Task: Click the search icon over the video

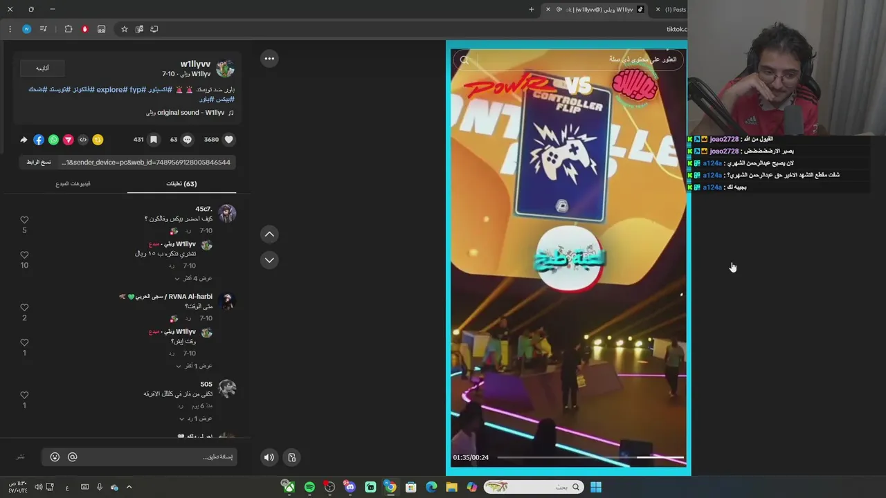Action: (x=464, y=60)
